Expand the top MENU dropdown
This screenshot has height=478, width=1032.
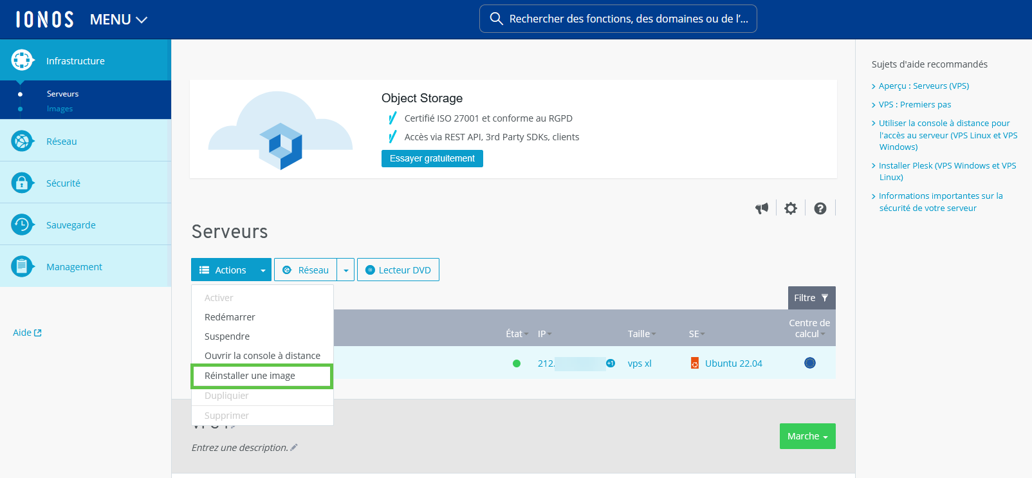(x=118, y=20)
